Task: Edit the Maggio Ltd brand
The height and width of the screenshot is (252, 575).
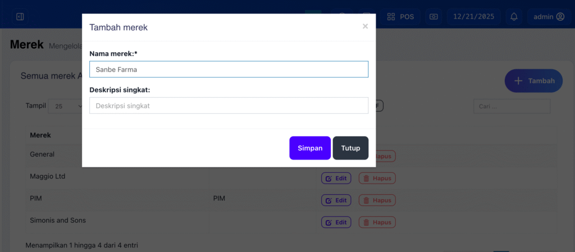Action: (x=336, y=178)
